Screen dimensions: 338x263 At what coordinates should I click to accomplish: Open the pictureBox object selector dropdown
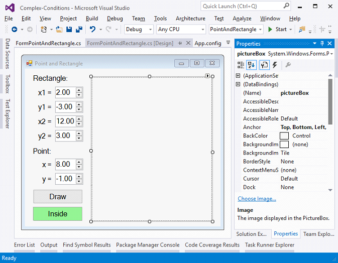(x=331, y=54)
